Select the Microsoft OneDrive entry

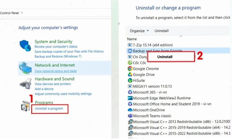pyautogui.click(x=149, y=110)
